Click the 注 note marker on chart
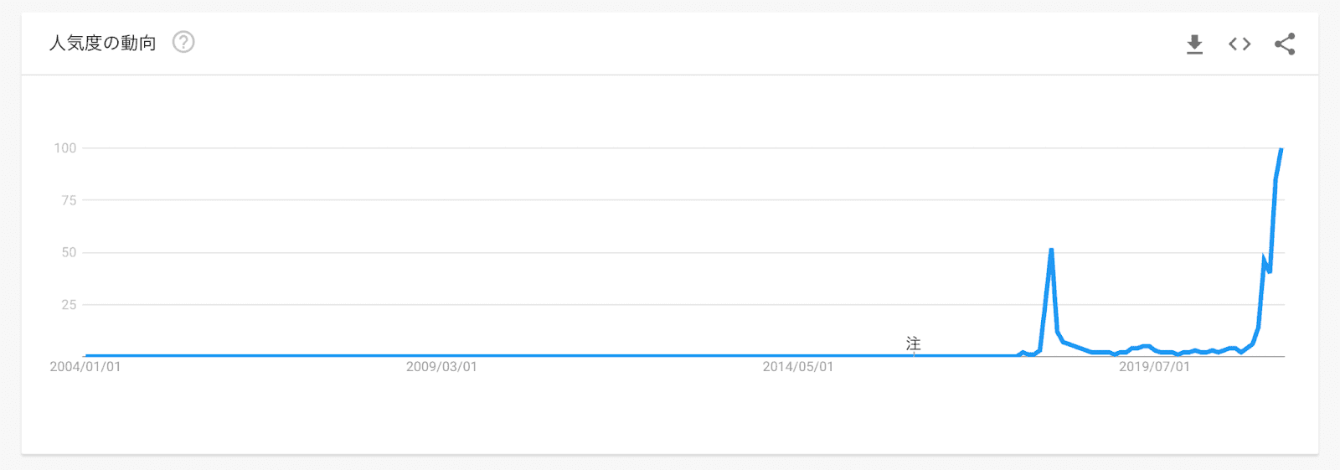The width and height of the screenshot is (1340, 470). click(913, 343)
